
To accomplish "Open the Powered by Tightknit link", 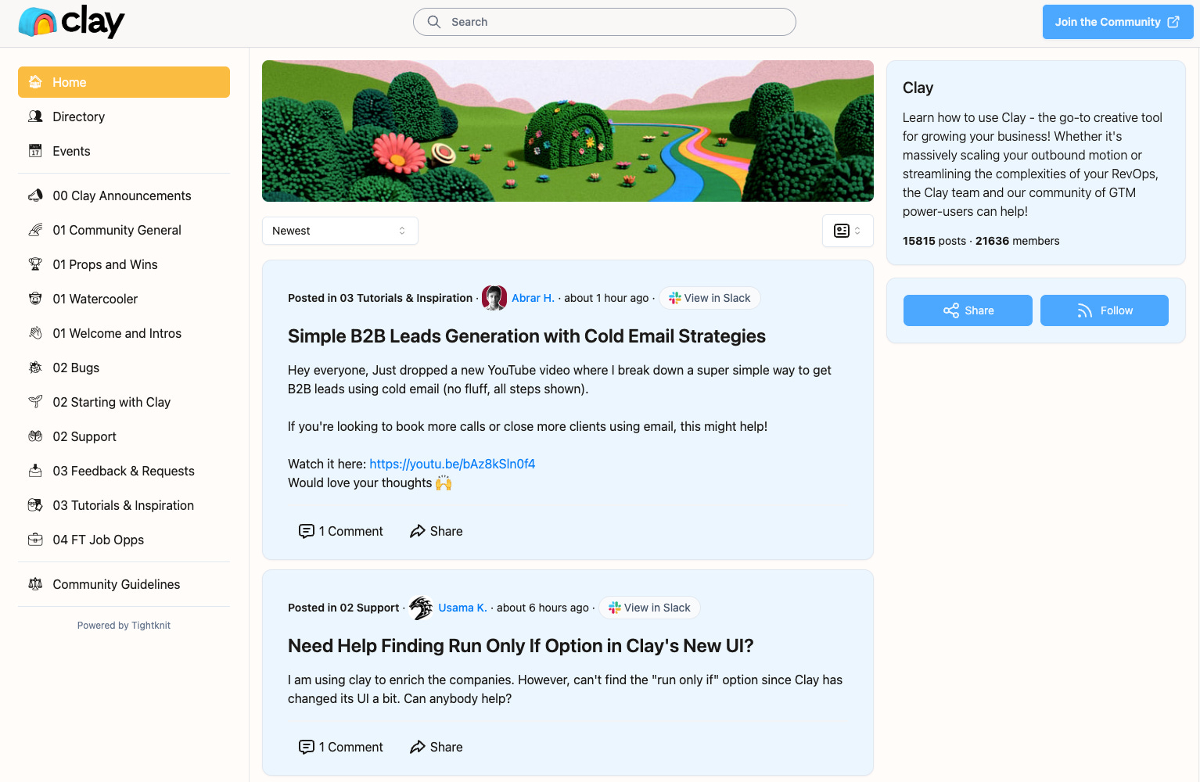I will (x=124, y=626).
